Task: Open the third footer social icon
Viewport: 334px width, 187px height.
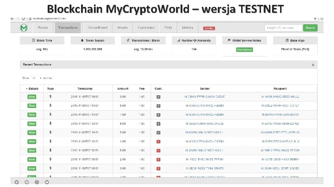Action: pyautogui.click(x=37, y=182)
